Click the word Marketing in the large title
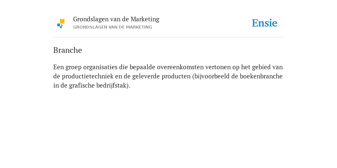Image resolution: width=337 pixels, height=168 pixels. click(x=145, y=19)
